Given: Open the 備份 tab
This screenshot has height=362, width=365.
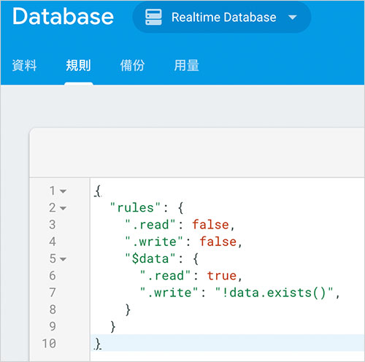Looking at the screenshot, I should point(132,66).
